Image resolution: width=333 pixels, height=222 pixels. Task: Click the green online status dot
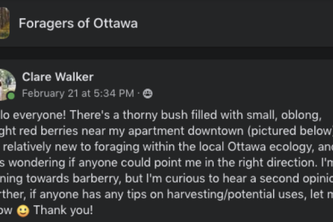[11, 96]
